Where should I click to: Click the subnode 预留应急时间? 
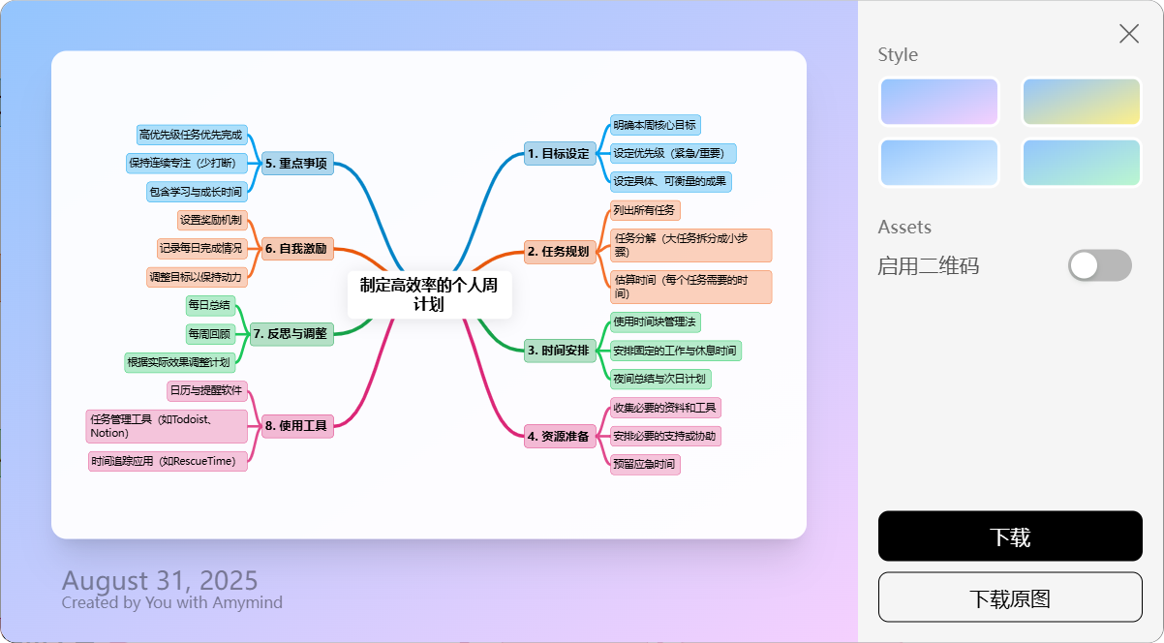(645, 465)
